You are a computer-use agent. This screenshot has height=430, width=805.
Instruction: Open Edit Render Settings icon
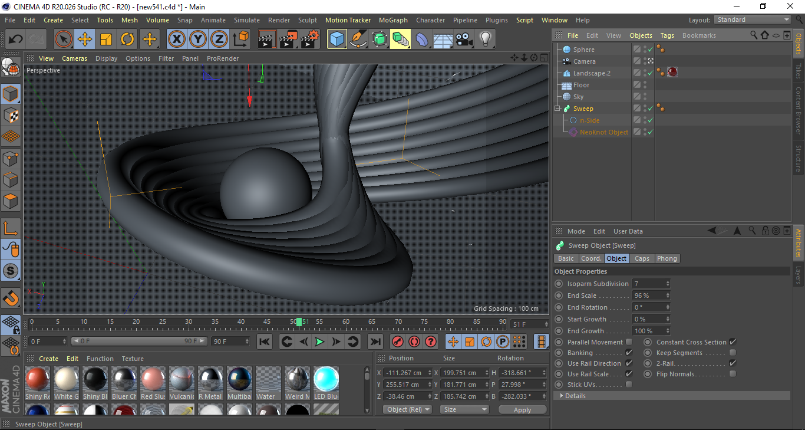(x=310, y=40)
